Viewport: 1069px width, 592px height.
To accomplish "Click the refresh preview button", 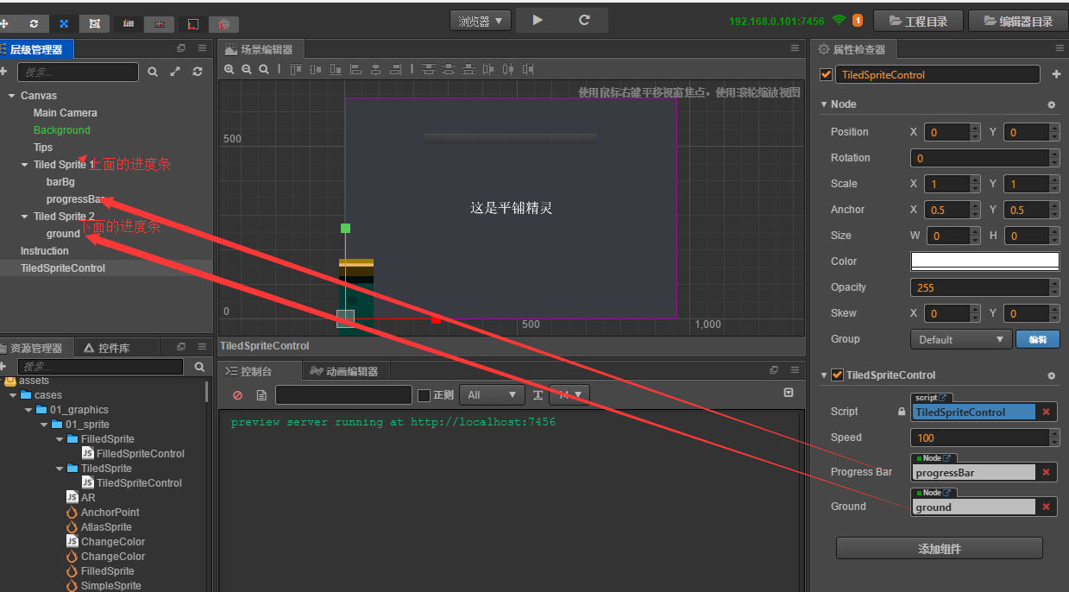I will [584, 20].
